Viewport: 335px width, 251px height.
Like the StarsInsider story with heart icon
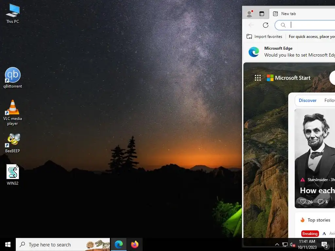(303, 201)
